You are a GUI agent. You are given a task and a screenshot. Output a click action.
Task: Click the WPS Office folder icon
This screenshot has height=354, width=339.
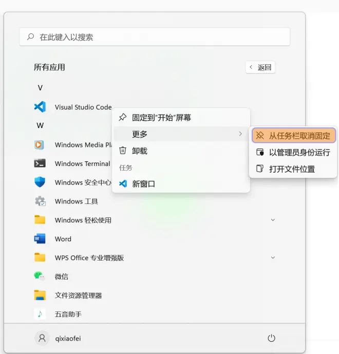point(40,257)
